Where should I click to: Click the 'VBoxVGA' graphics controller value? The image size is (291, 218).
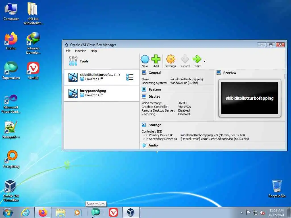point(184,107)
